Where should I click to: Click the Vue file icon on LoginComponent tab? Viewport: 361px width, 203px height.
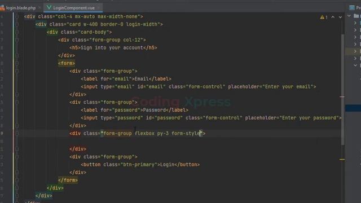pos(49,7)
